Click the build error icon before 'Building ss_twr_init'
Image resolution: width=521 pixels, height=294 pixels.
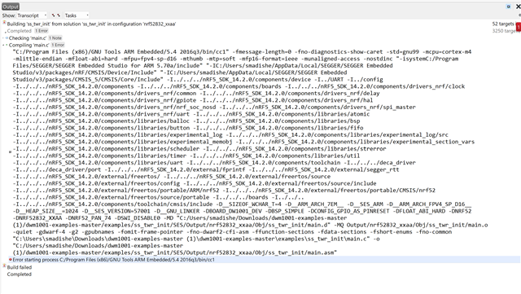click(4, 23)
